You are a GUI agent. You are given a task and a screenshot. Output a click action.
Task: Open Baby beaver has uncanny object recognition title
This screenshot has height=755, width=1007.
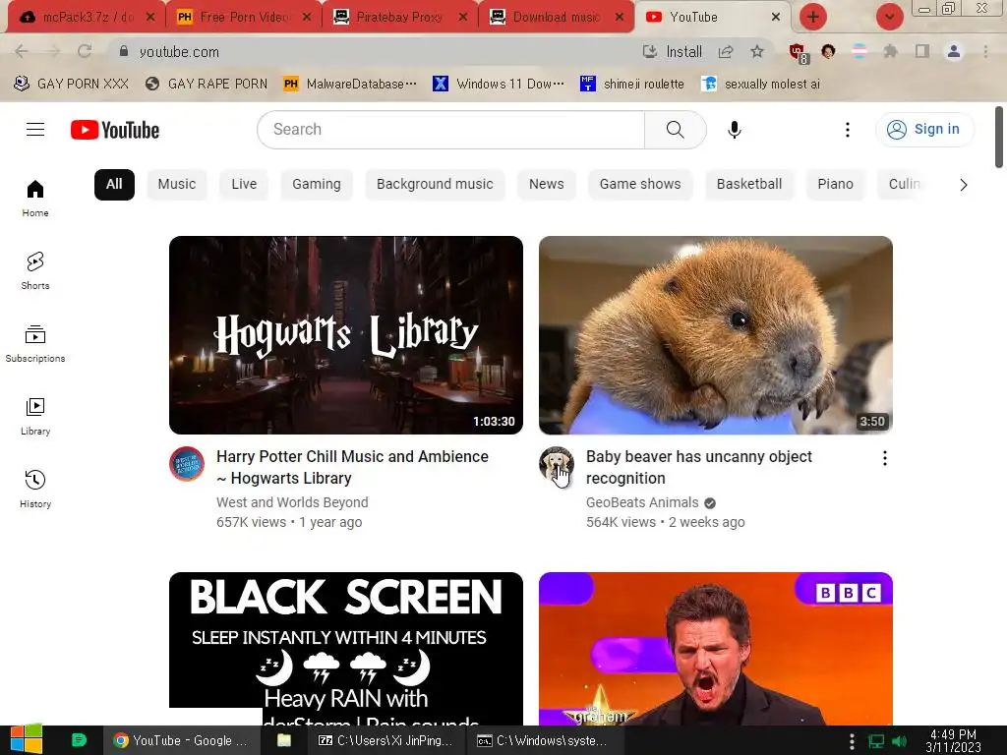click(x=699, y=467)
